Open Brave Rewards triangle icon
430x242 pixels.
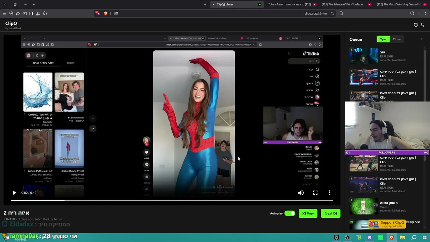[x=98, y=13]
